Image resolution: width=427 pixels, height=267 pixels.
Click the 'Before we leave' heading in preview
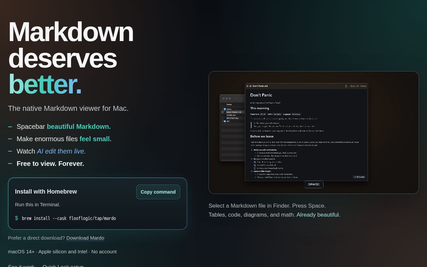click(x=262, y=137)
